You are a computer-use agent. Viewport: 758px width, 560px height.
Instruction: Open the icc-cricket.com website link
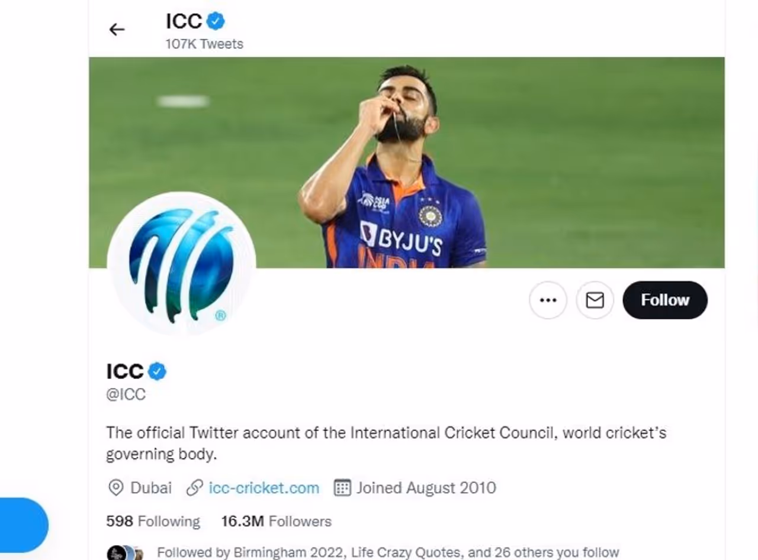pos(264,488)
